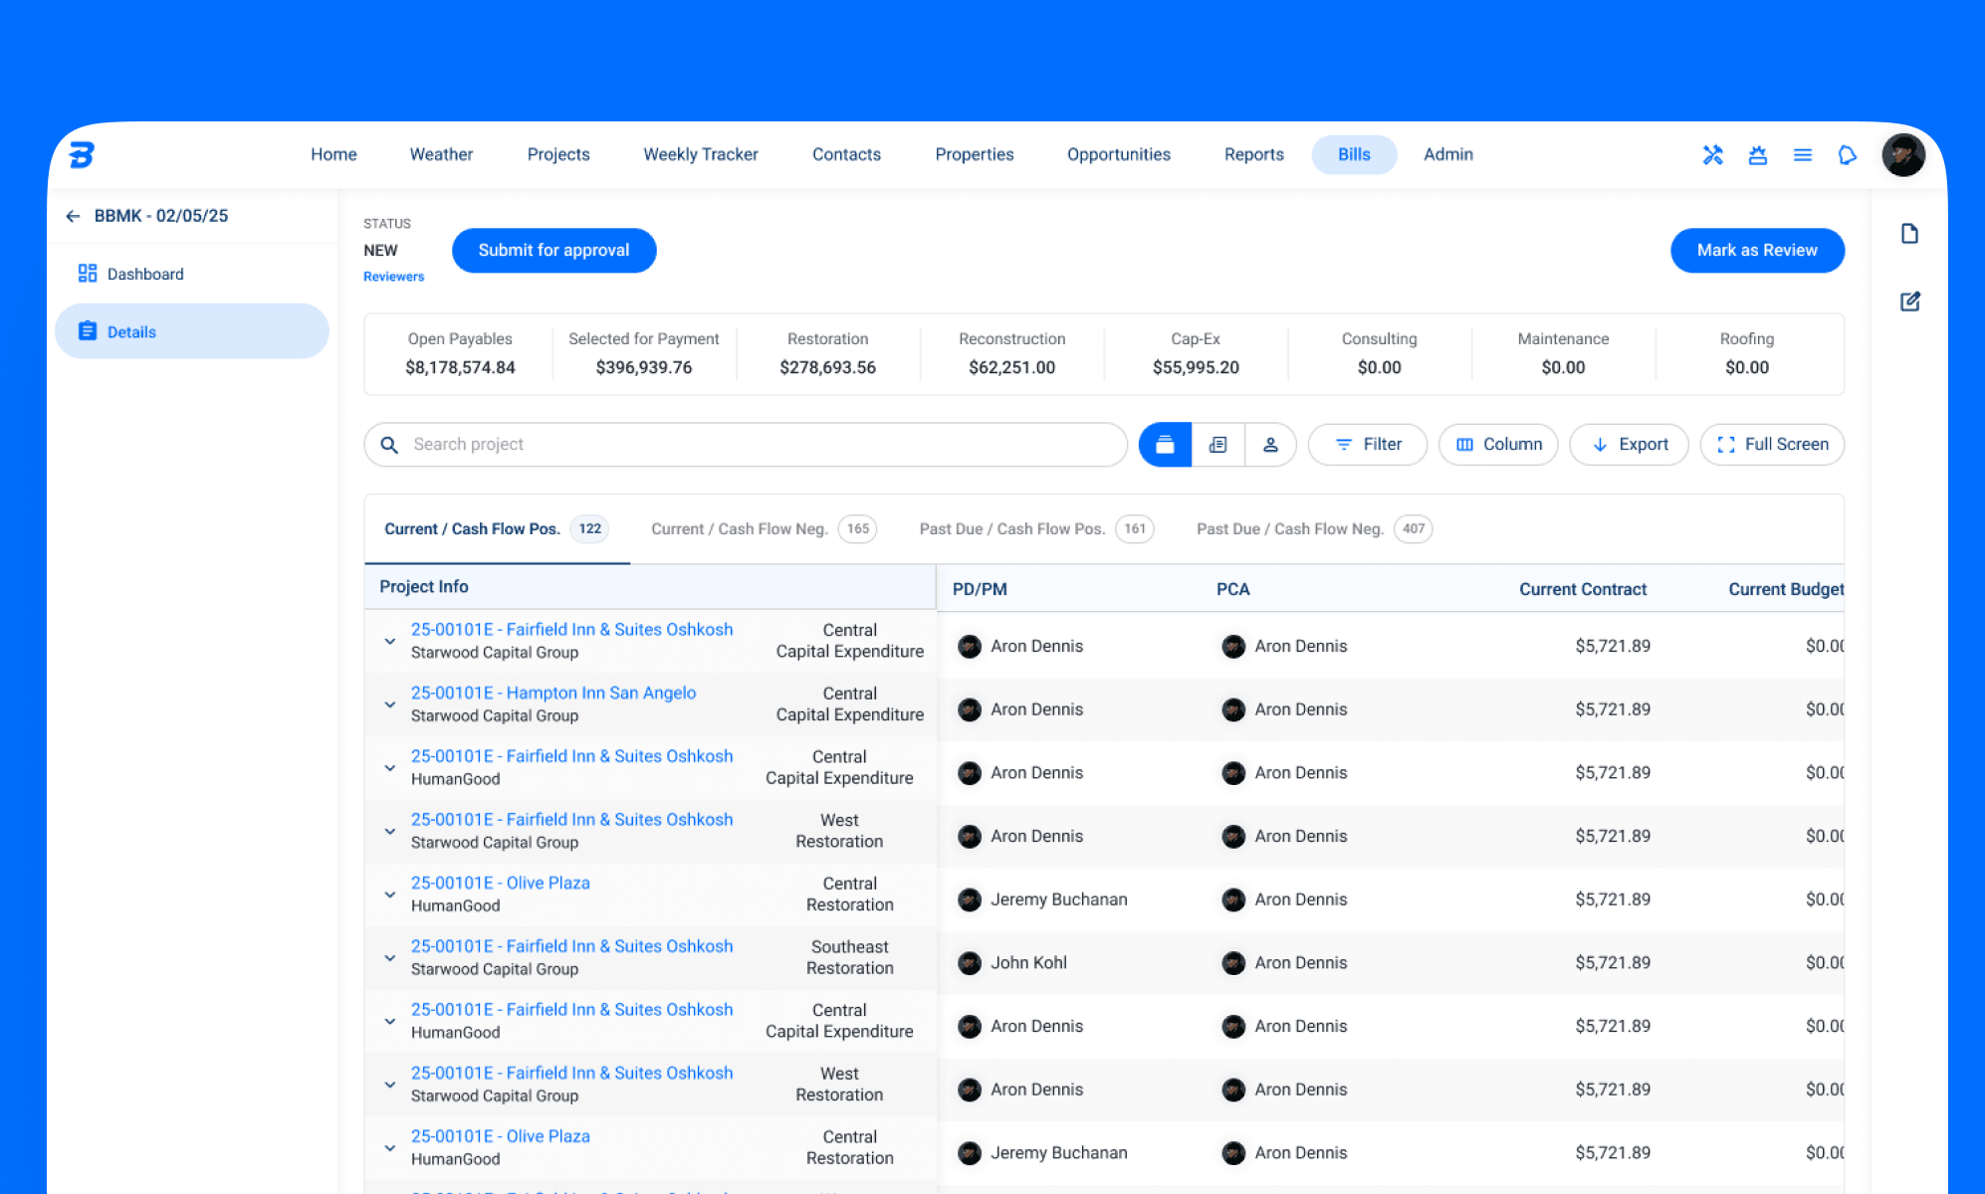Viewport: 1985px width, 1194px height.
Task: Open the Admin menu
Action: (x=1448, y=154)
